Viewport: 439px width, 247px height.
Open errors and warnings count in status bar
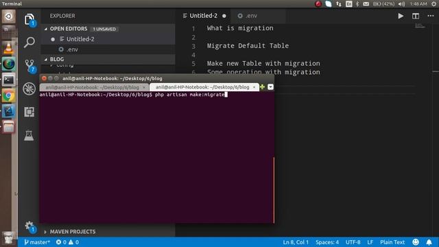click(67, 242)
